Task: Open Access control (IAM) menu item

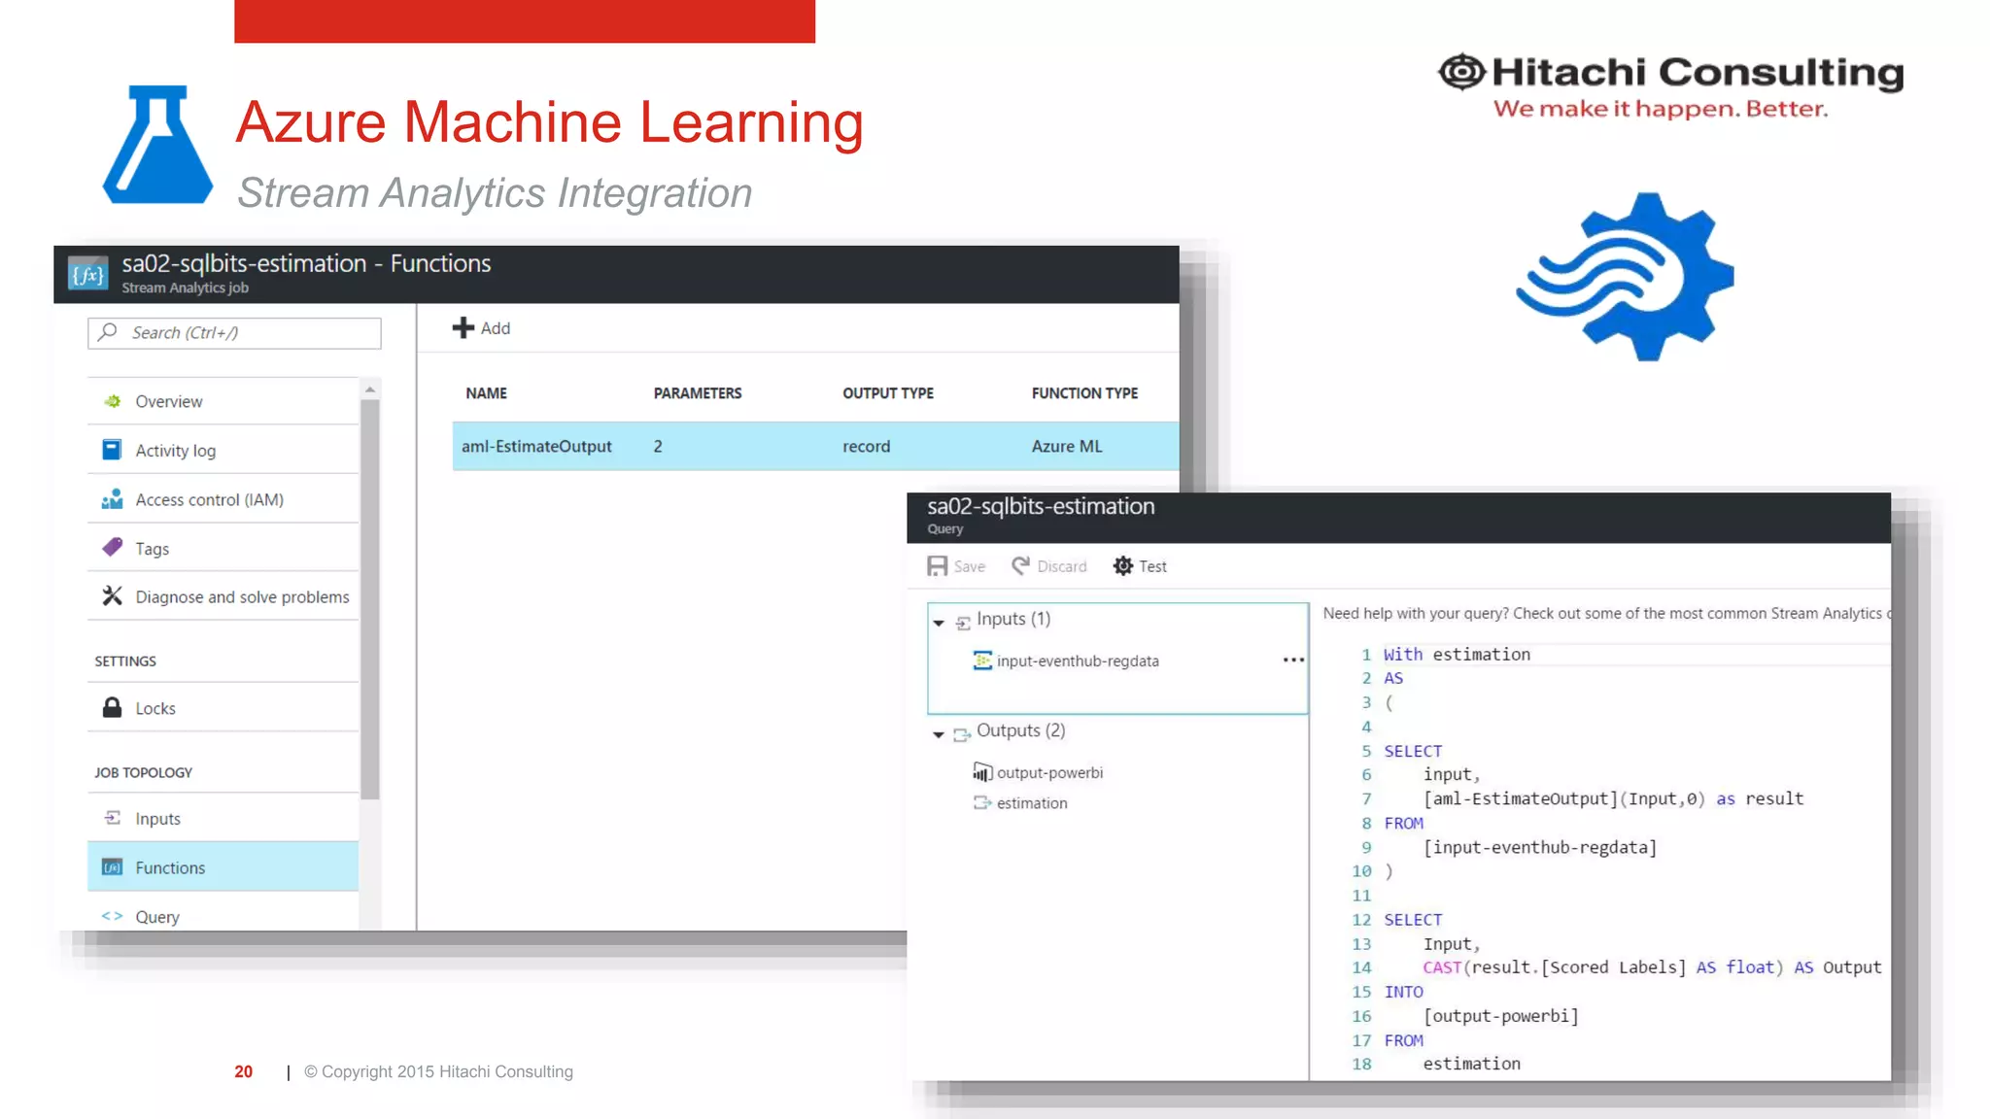Action: (x=223, y=499)
